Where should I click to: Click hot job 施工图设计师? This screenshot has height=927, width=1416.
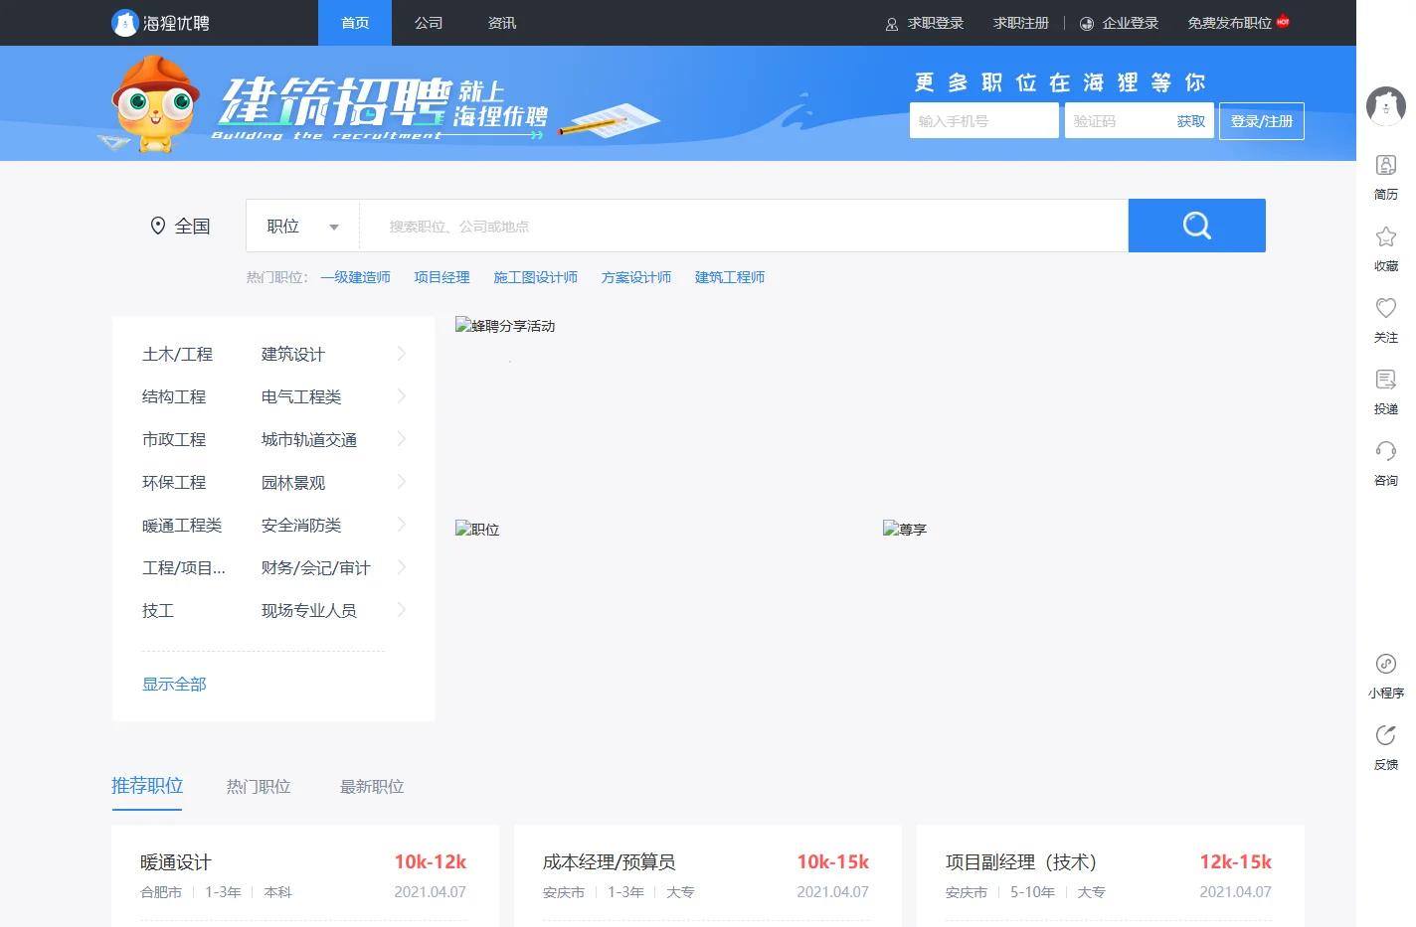pos(536,277)
